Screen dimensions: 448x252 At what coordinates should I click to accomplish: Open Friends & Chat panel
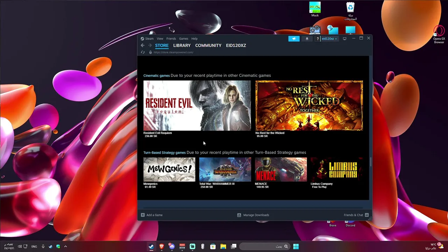(x=356, y=215)
